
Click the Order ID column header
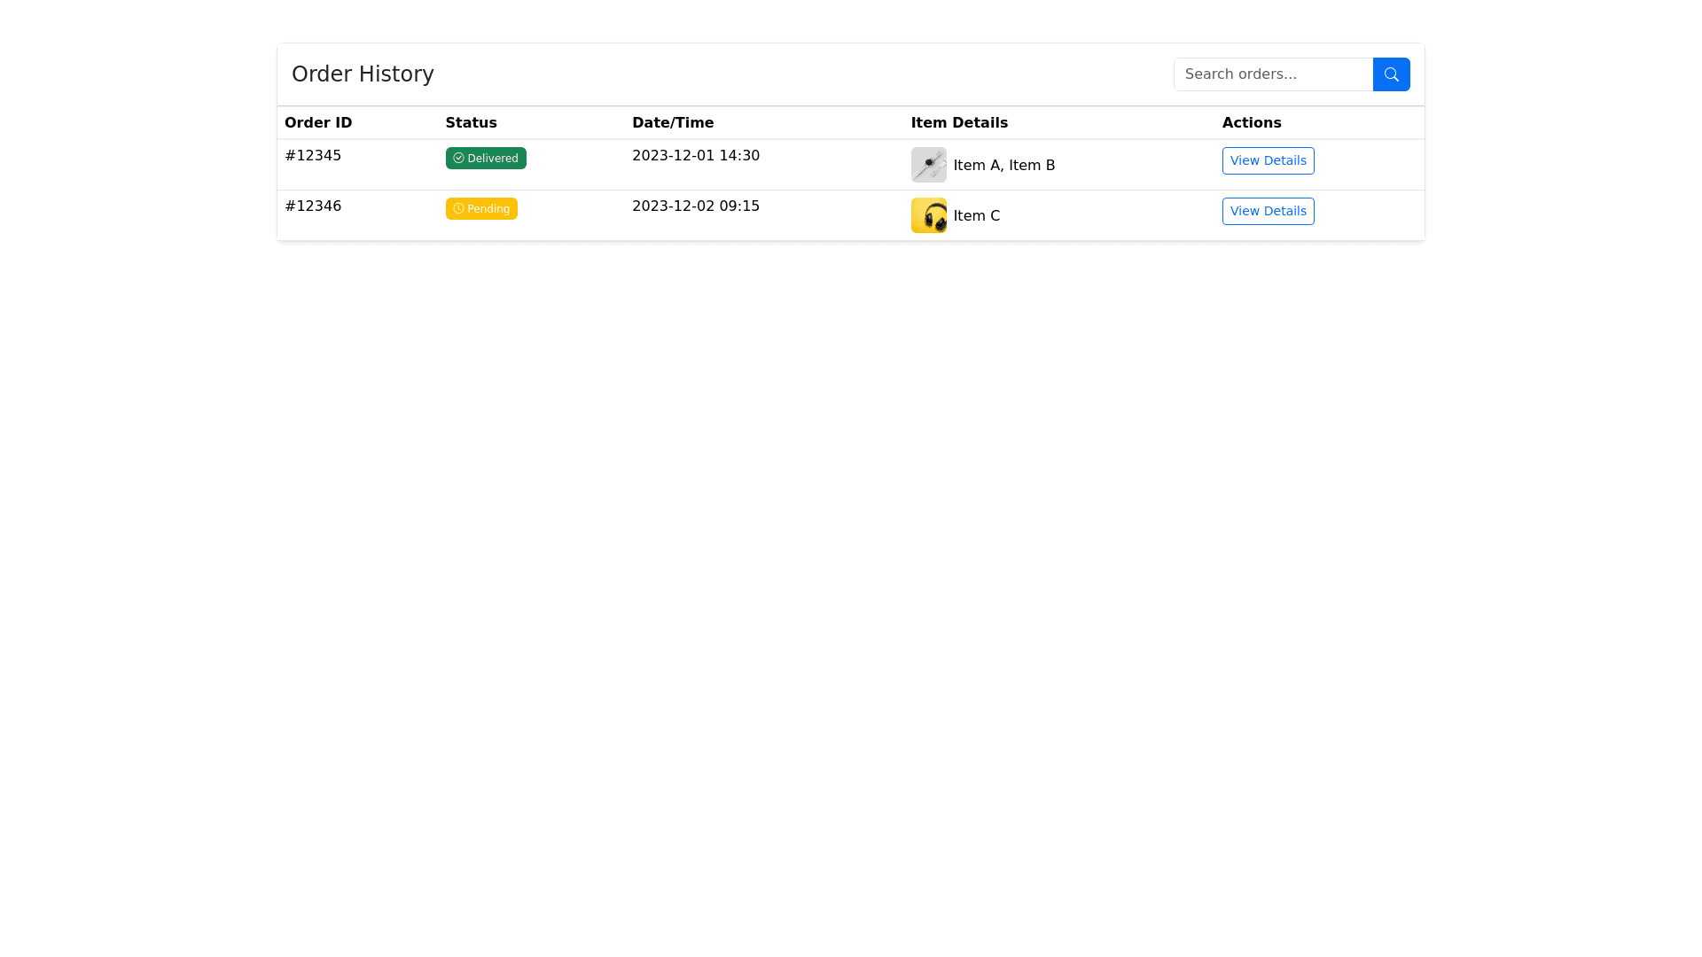[x=318, y=123]
